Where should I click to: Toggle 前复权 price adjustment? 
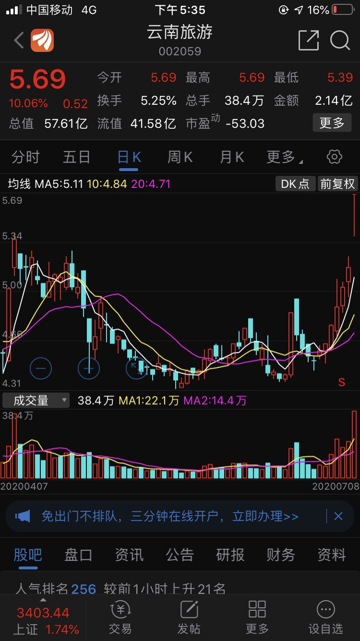(338, 184)
